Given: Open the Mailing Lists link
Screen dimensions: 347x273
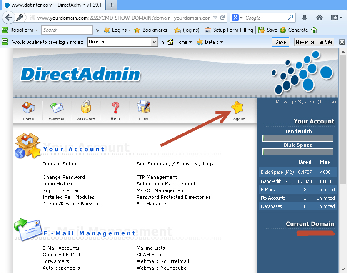Looking at the screenshot, I should [151, 248].
